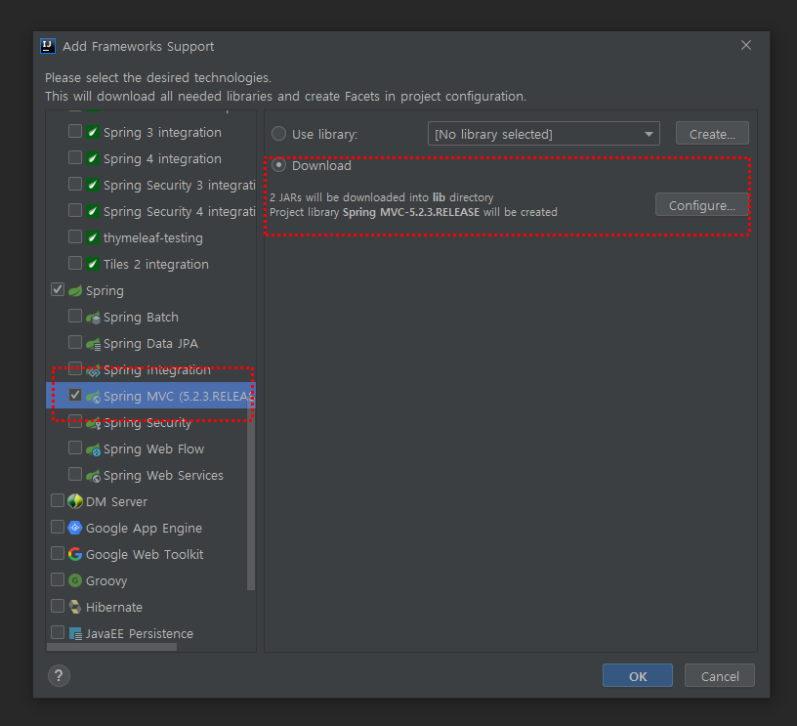The height and width of the screenshot is (726, 797).
Task: Click the Groovy icon
Action: point(75,580)
